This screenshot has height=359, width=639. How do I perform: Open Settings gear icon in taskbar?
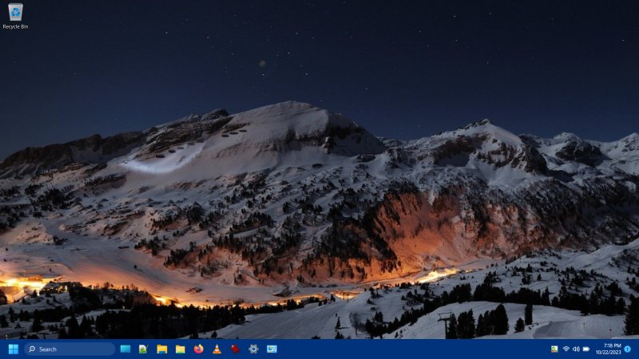[x=253, y=349]
